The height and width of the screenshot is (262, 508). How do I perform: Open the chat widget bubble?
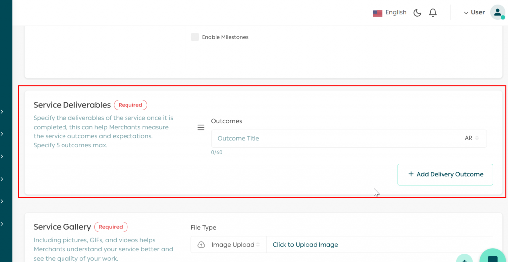[493, 258]
